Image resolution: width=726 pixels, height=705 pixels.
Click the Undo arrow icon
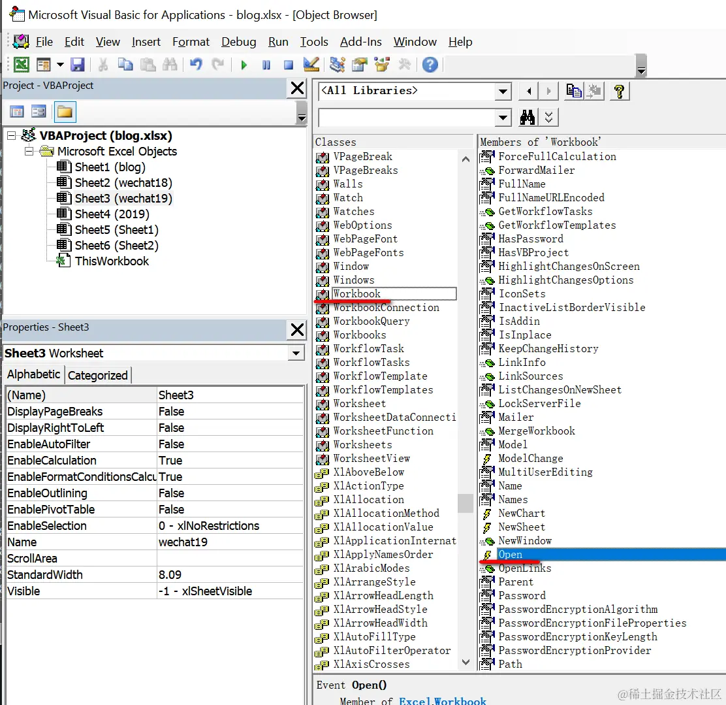[x=197, y=65]
